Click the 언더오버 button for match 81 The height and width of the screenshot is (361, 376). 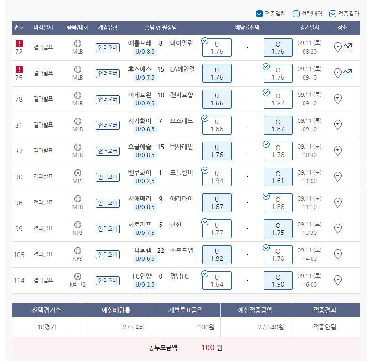coord(108,125)
